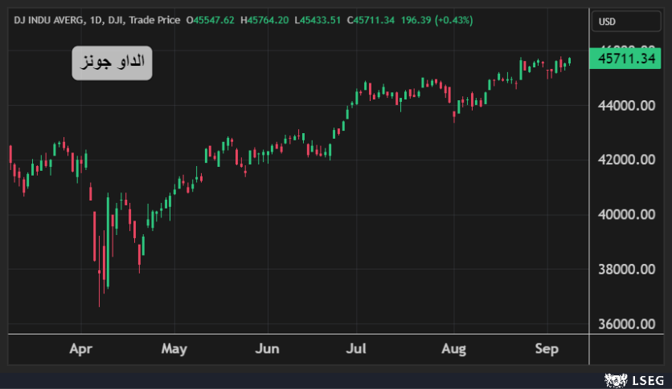Screen dimensions: 672x389
Task: Select the Jun label on time axis
Action: [267, 349]
